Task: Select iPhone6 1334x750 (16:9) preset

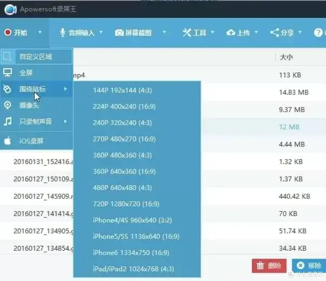Action: [137, 253]
